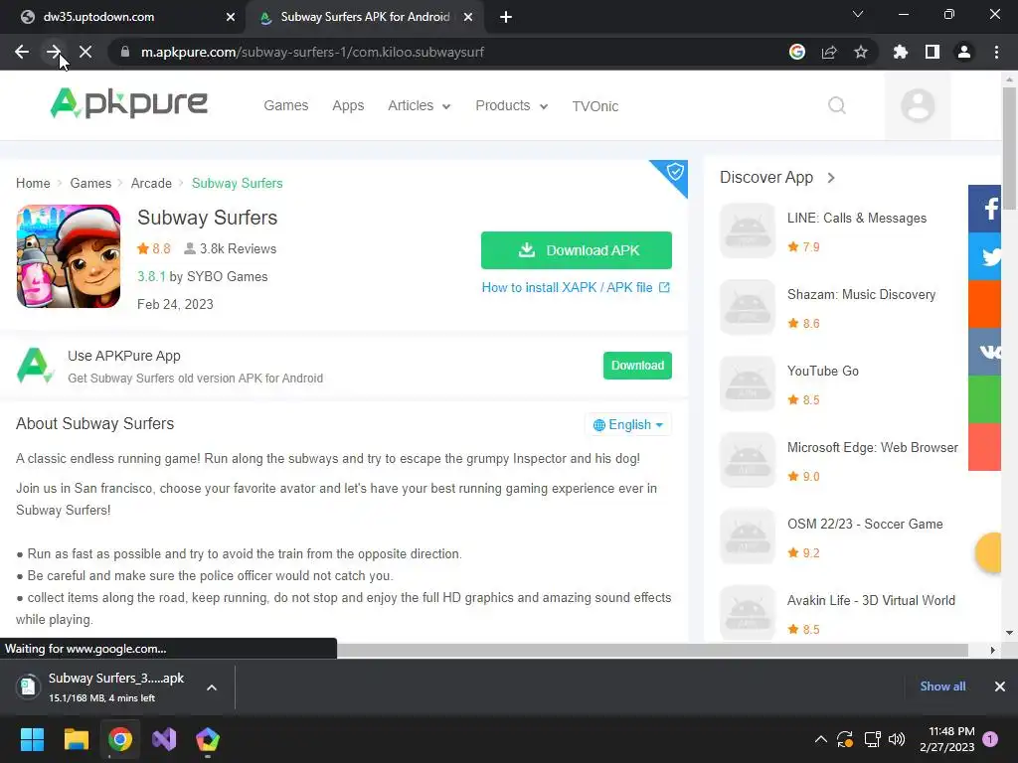The height and width of the screenshot is (763, 1018).
Task: Open Shazam: Music Discovery app
Action: tap(861, 294)
